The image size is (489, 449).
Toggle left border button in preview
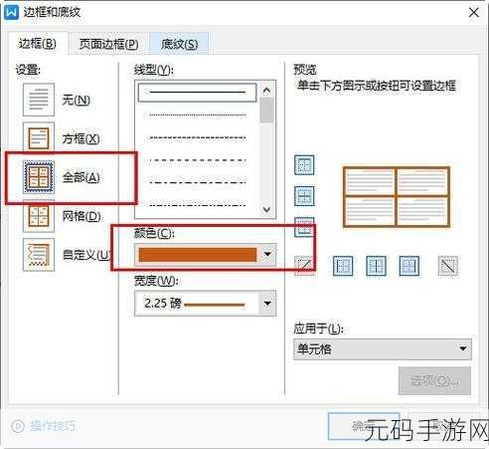pyautogui.click(x=343, y=266)
